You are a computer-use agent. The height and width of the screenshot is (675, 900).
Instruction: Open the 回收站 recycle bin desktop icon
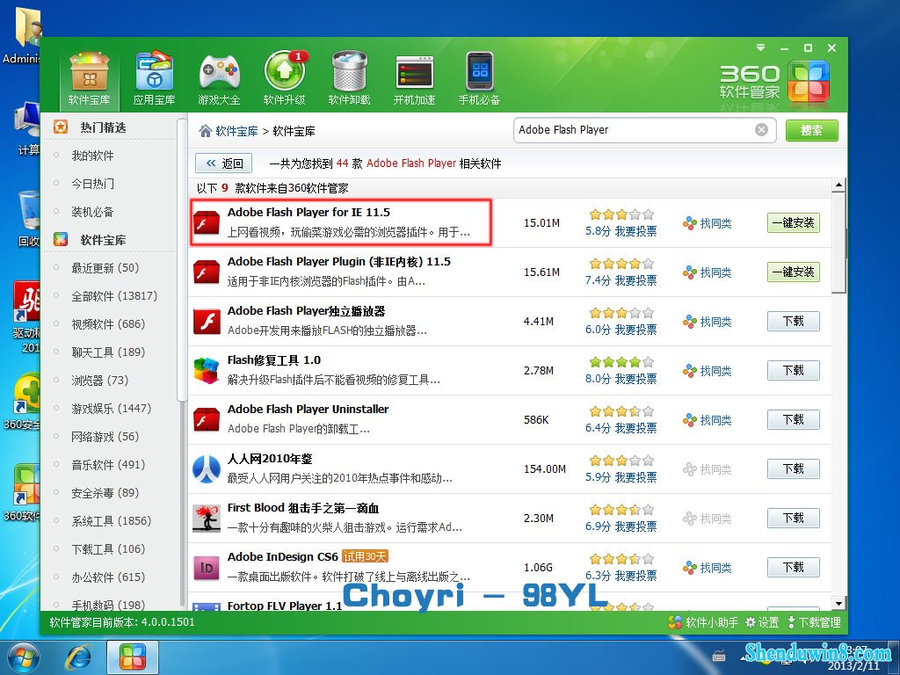tap(27, 219)
